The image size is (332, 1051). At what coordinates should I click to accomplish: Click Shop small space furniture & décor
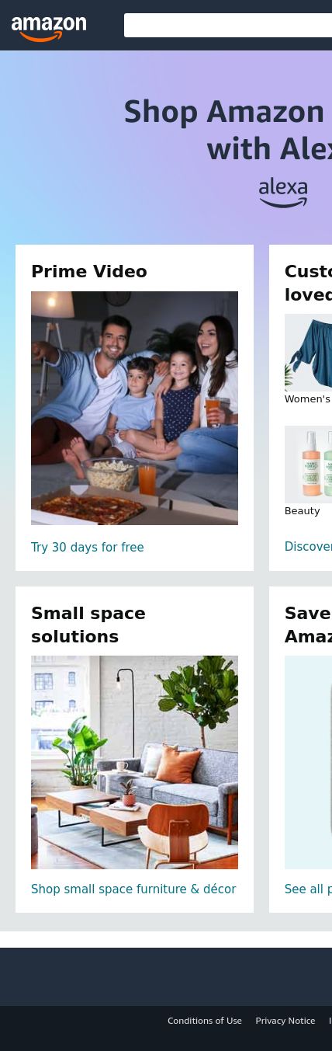coord(133,889)
